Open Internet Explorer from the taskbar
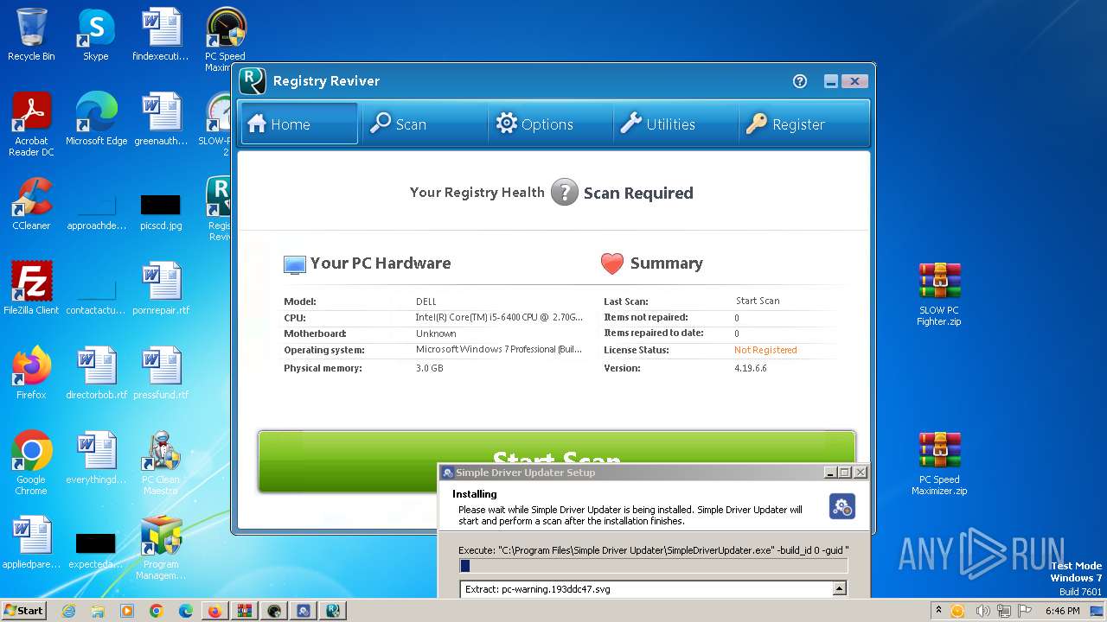The width and height of the screenshot is (1107, 622). point(69,611)
